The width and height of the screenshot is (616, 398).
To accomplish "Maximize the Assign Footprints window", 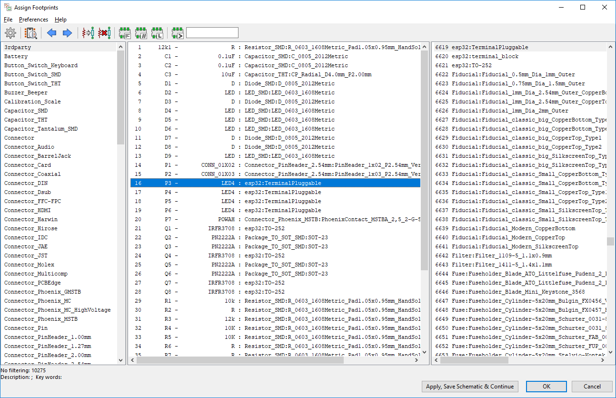I will pos(583,7).
